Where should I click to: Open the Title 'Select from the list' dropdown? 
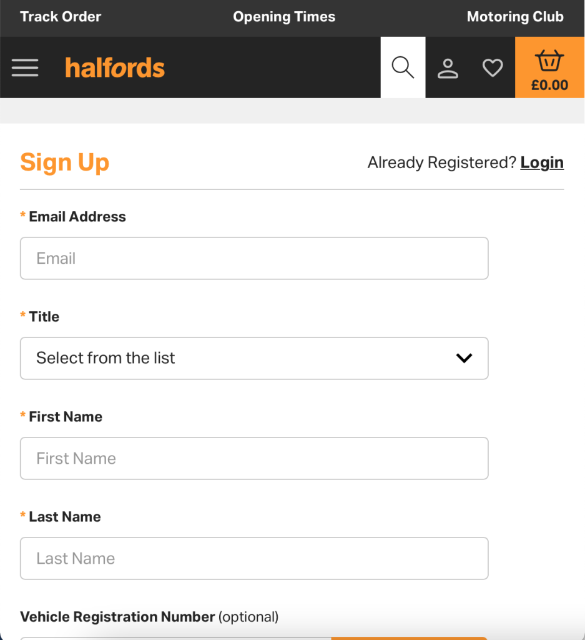coord(237,358)
